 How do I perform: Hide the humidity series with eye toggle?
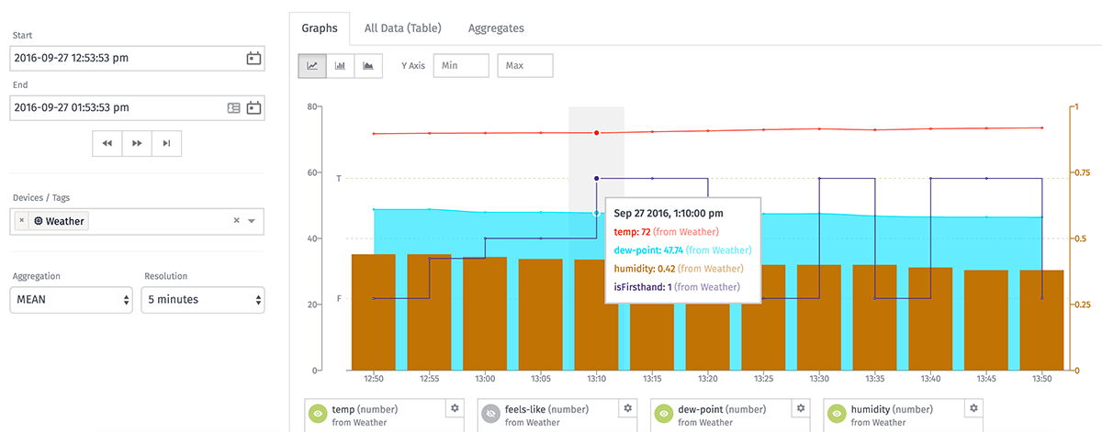click(838, 415)
